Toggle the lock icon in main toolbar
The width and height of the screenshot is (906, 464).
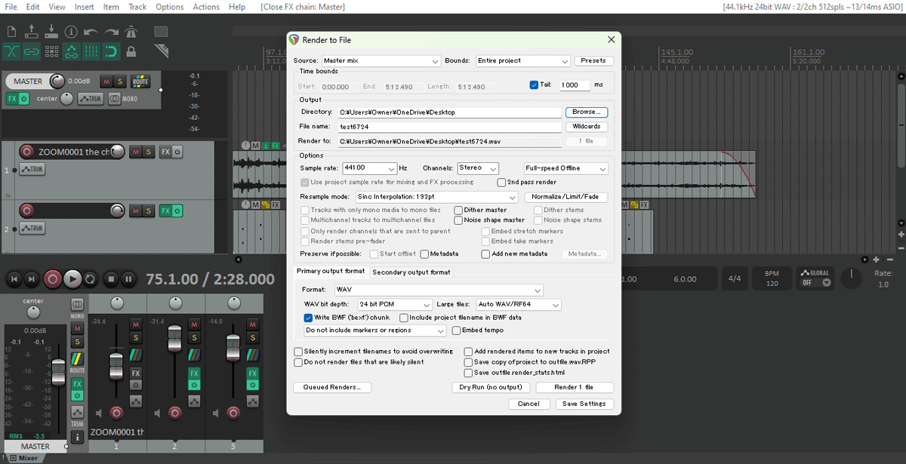[131, 51]
